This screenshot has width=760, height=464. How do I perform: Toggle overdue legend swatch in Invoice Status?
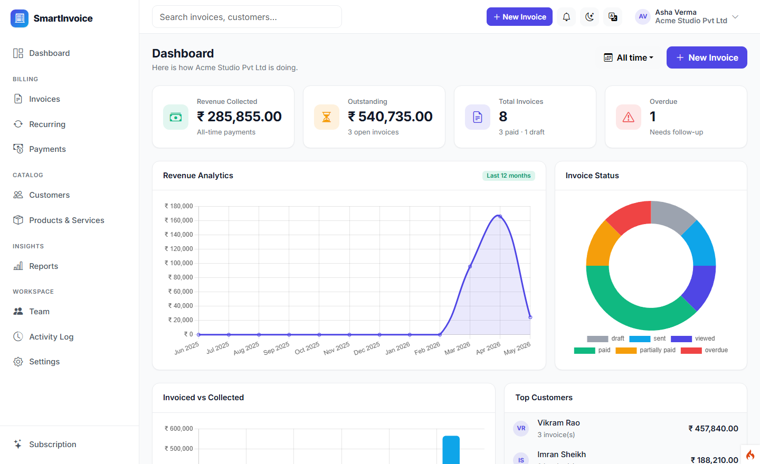click(x=691, y=351)
